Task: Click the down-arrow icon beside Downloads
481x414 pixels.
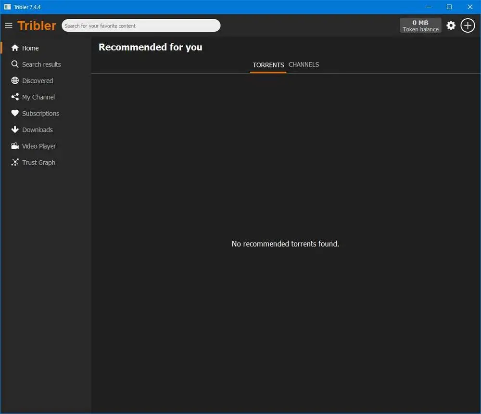Action: tap(15, 129)
